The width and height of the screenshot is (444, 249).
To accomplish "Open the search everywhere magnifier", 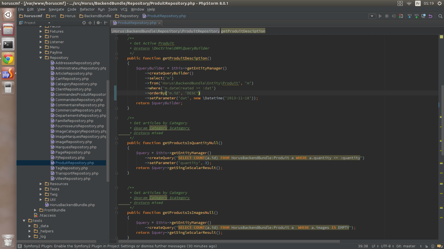I will (x=440, y=16).
